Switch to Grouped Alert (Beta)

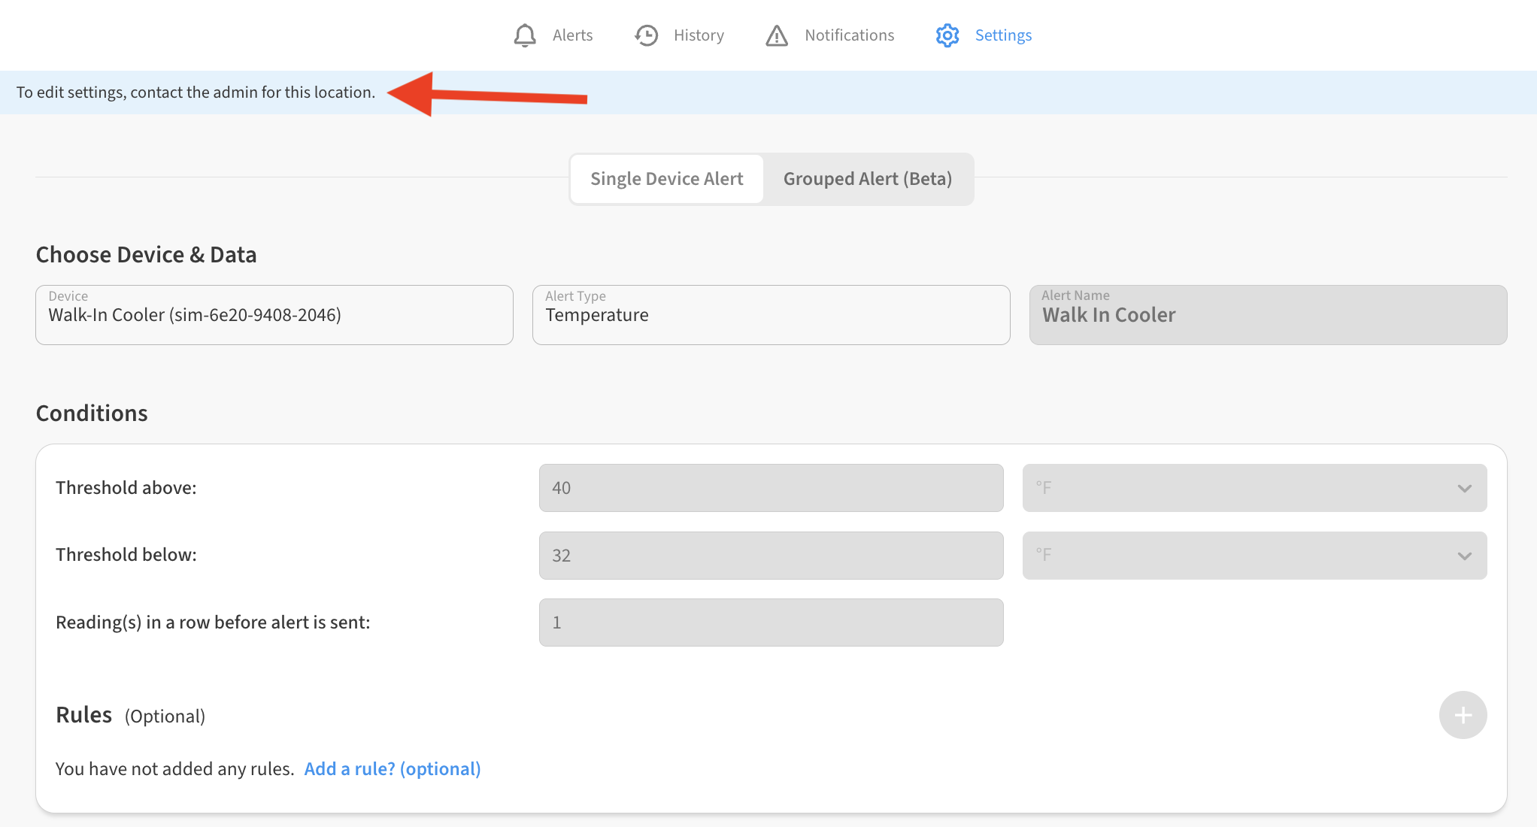(x=868, y=179)
